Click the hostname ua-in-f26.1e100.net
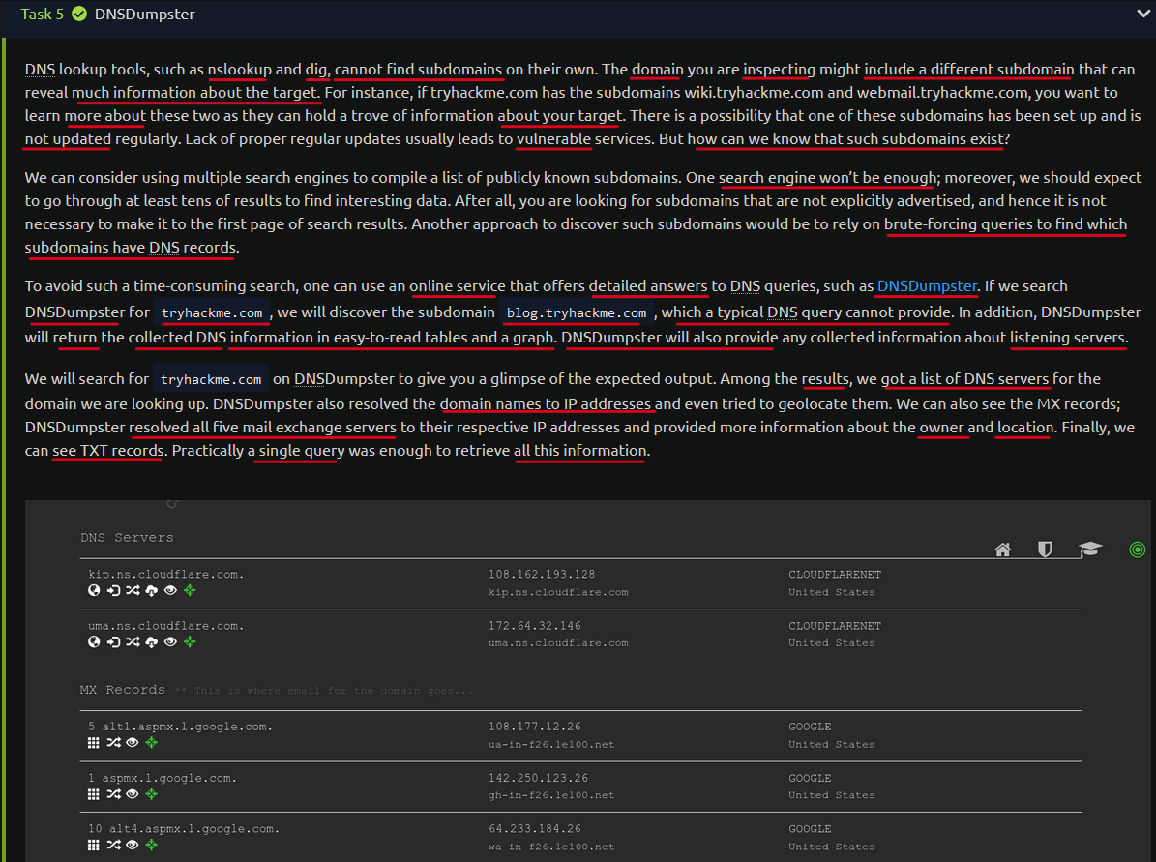1156x862 pixels. coord(551,745)
